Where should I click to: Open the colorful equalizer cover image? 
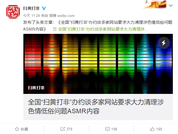coord(98,64)
